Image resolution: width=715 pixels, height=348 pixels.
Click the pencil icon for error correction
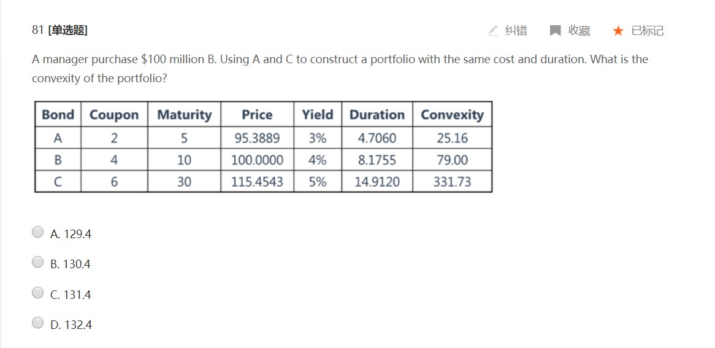click(x=493, y=30)
